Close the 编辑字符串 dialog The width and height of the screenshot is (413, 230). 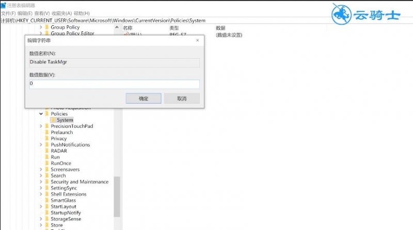(198, 40)
